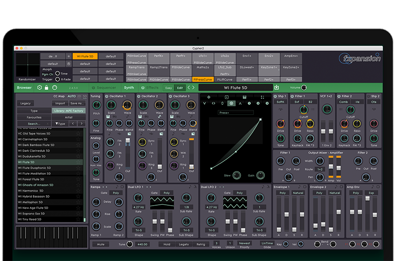The width and height of the screenshot is (396, 261).
Task: Click the square dot icon in modulation editor
Action: (x=227, y=97)
